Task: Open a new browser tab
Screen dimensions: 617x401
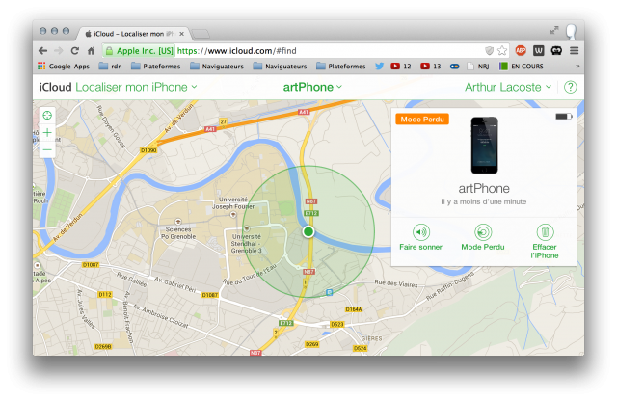Action: (x=201, y=34)
